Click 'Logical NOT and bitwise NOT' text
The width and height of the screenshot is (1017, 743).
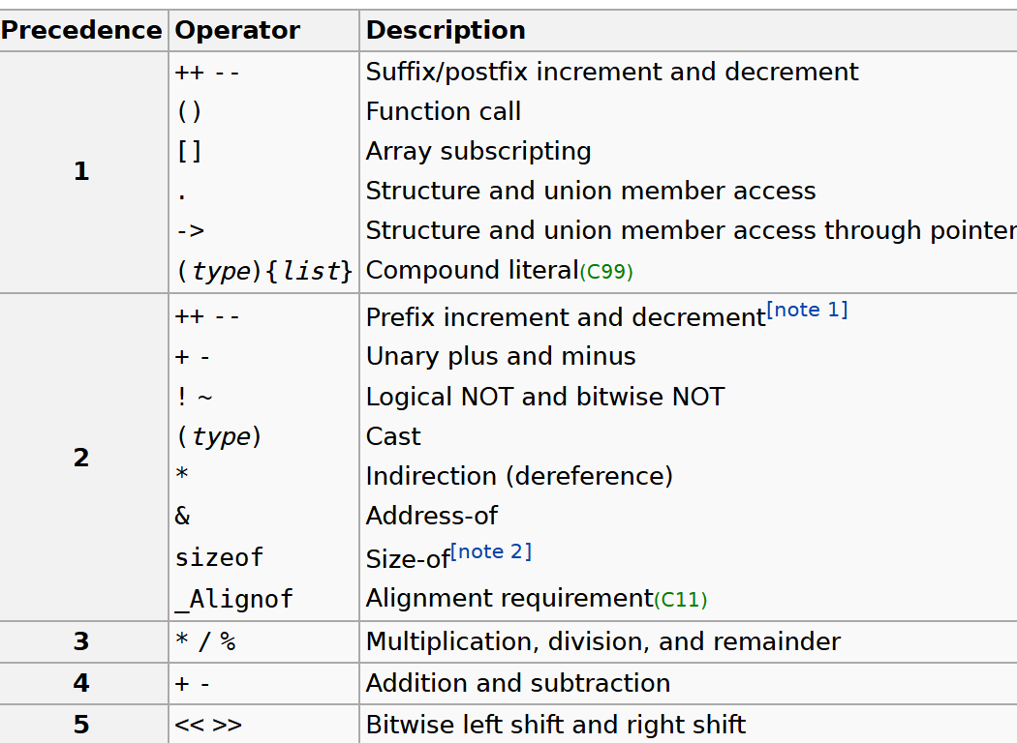pos(545,397)
